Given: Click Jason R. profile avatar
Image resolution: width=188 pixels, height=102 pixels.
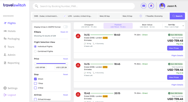Looking at the screenshot, I should (x=162, y=6).
